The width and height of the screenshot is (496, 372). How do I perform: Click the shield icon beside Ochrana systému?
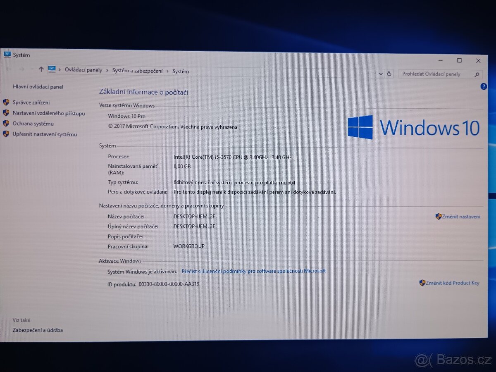click(x=6, y=123)
